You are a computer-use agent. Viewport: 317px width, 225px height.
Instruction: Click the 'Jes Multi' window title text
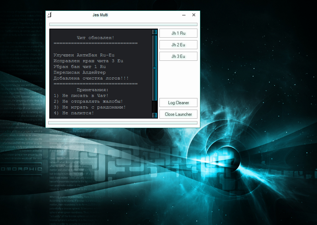pyautogui.click(x=100, y=15)
